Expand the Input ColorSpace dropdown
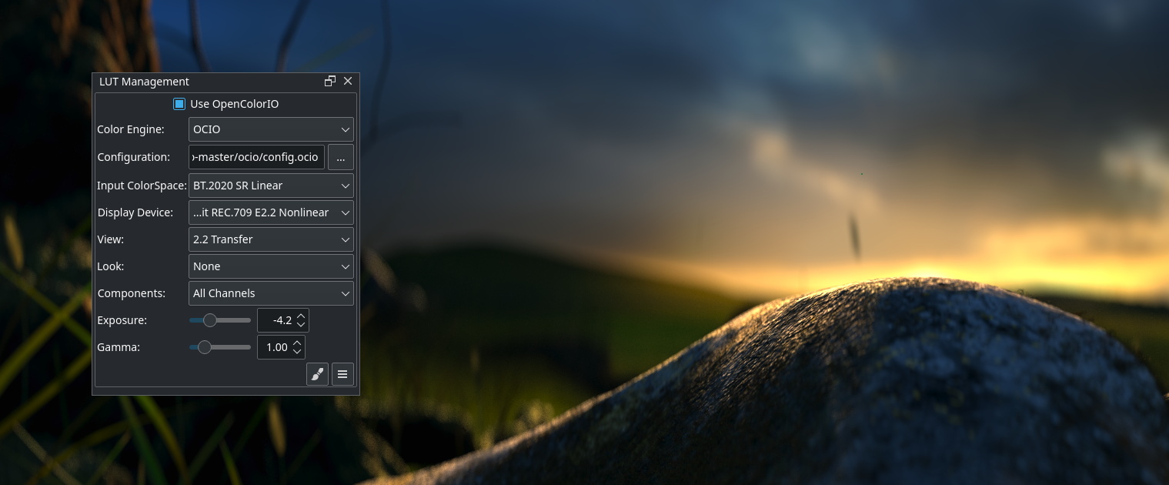The image size is (1169, 485). coord(271,186)
